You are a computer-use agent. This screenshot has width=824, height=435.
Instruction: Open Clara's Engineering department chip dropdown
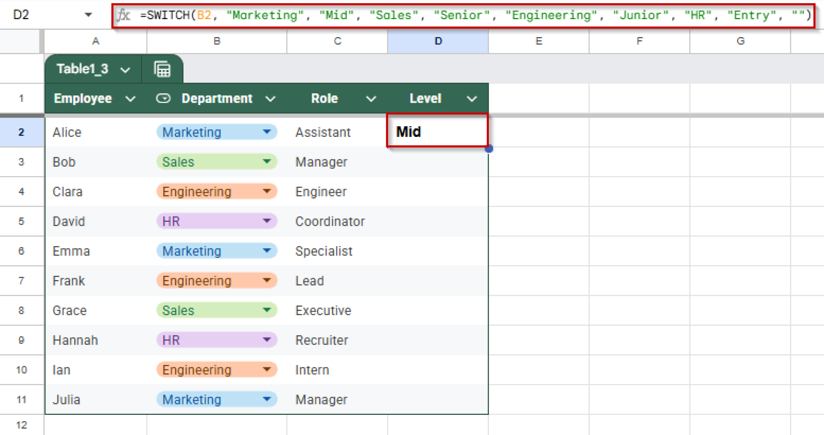(x=267, y=191)
